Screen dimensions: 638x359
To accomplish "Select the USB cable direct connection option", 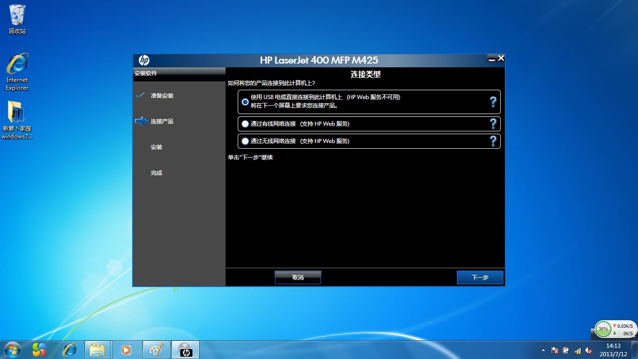I will 245,102.
